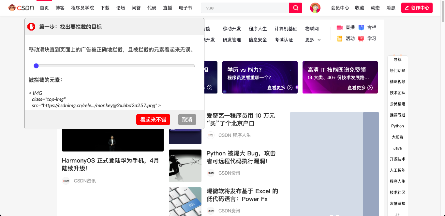This screenshot has width=445, height=216.
Task: Jump to Java in side navigation
Action: click(x=397, y=148)
